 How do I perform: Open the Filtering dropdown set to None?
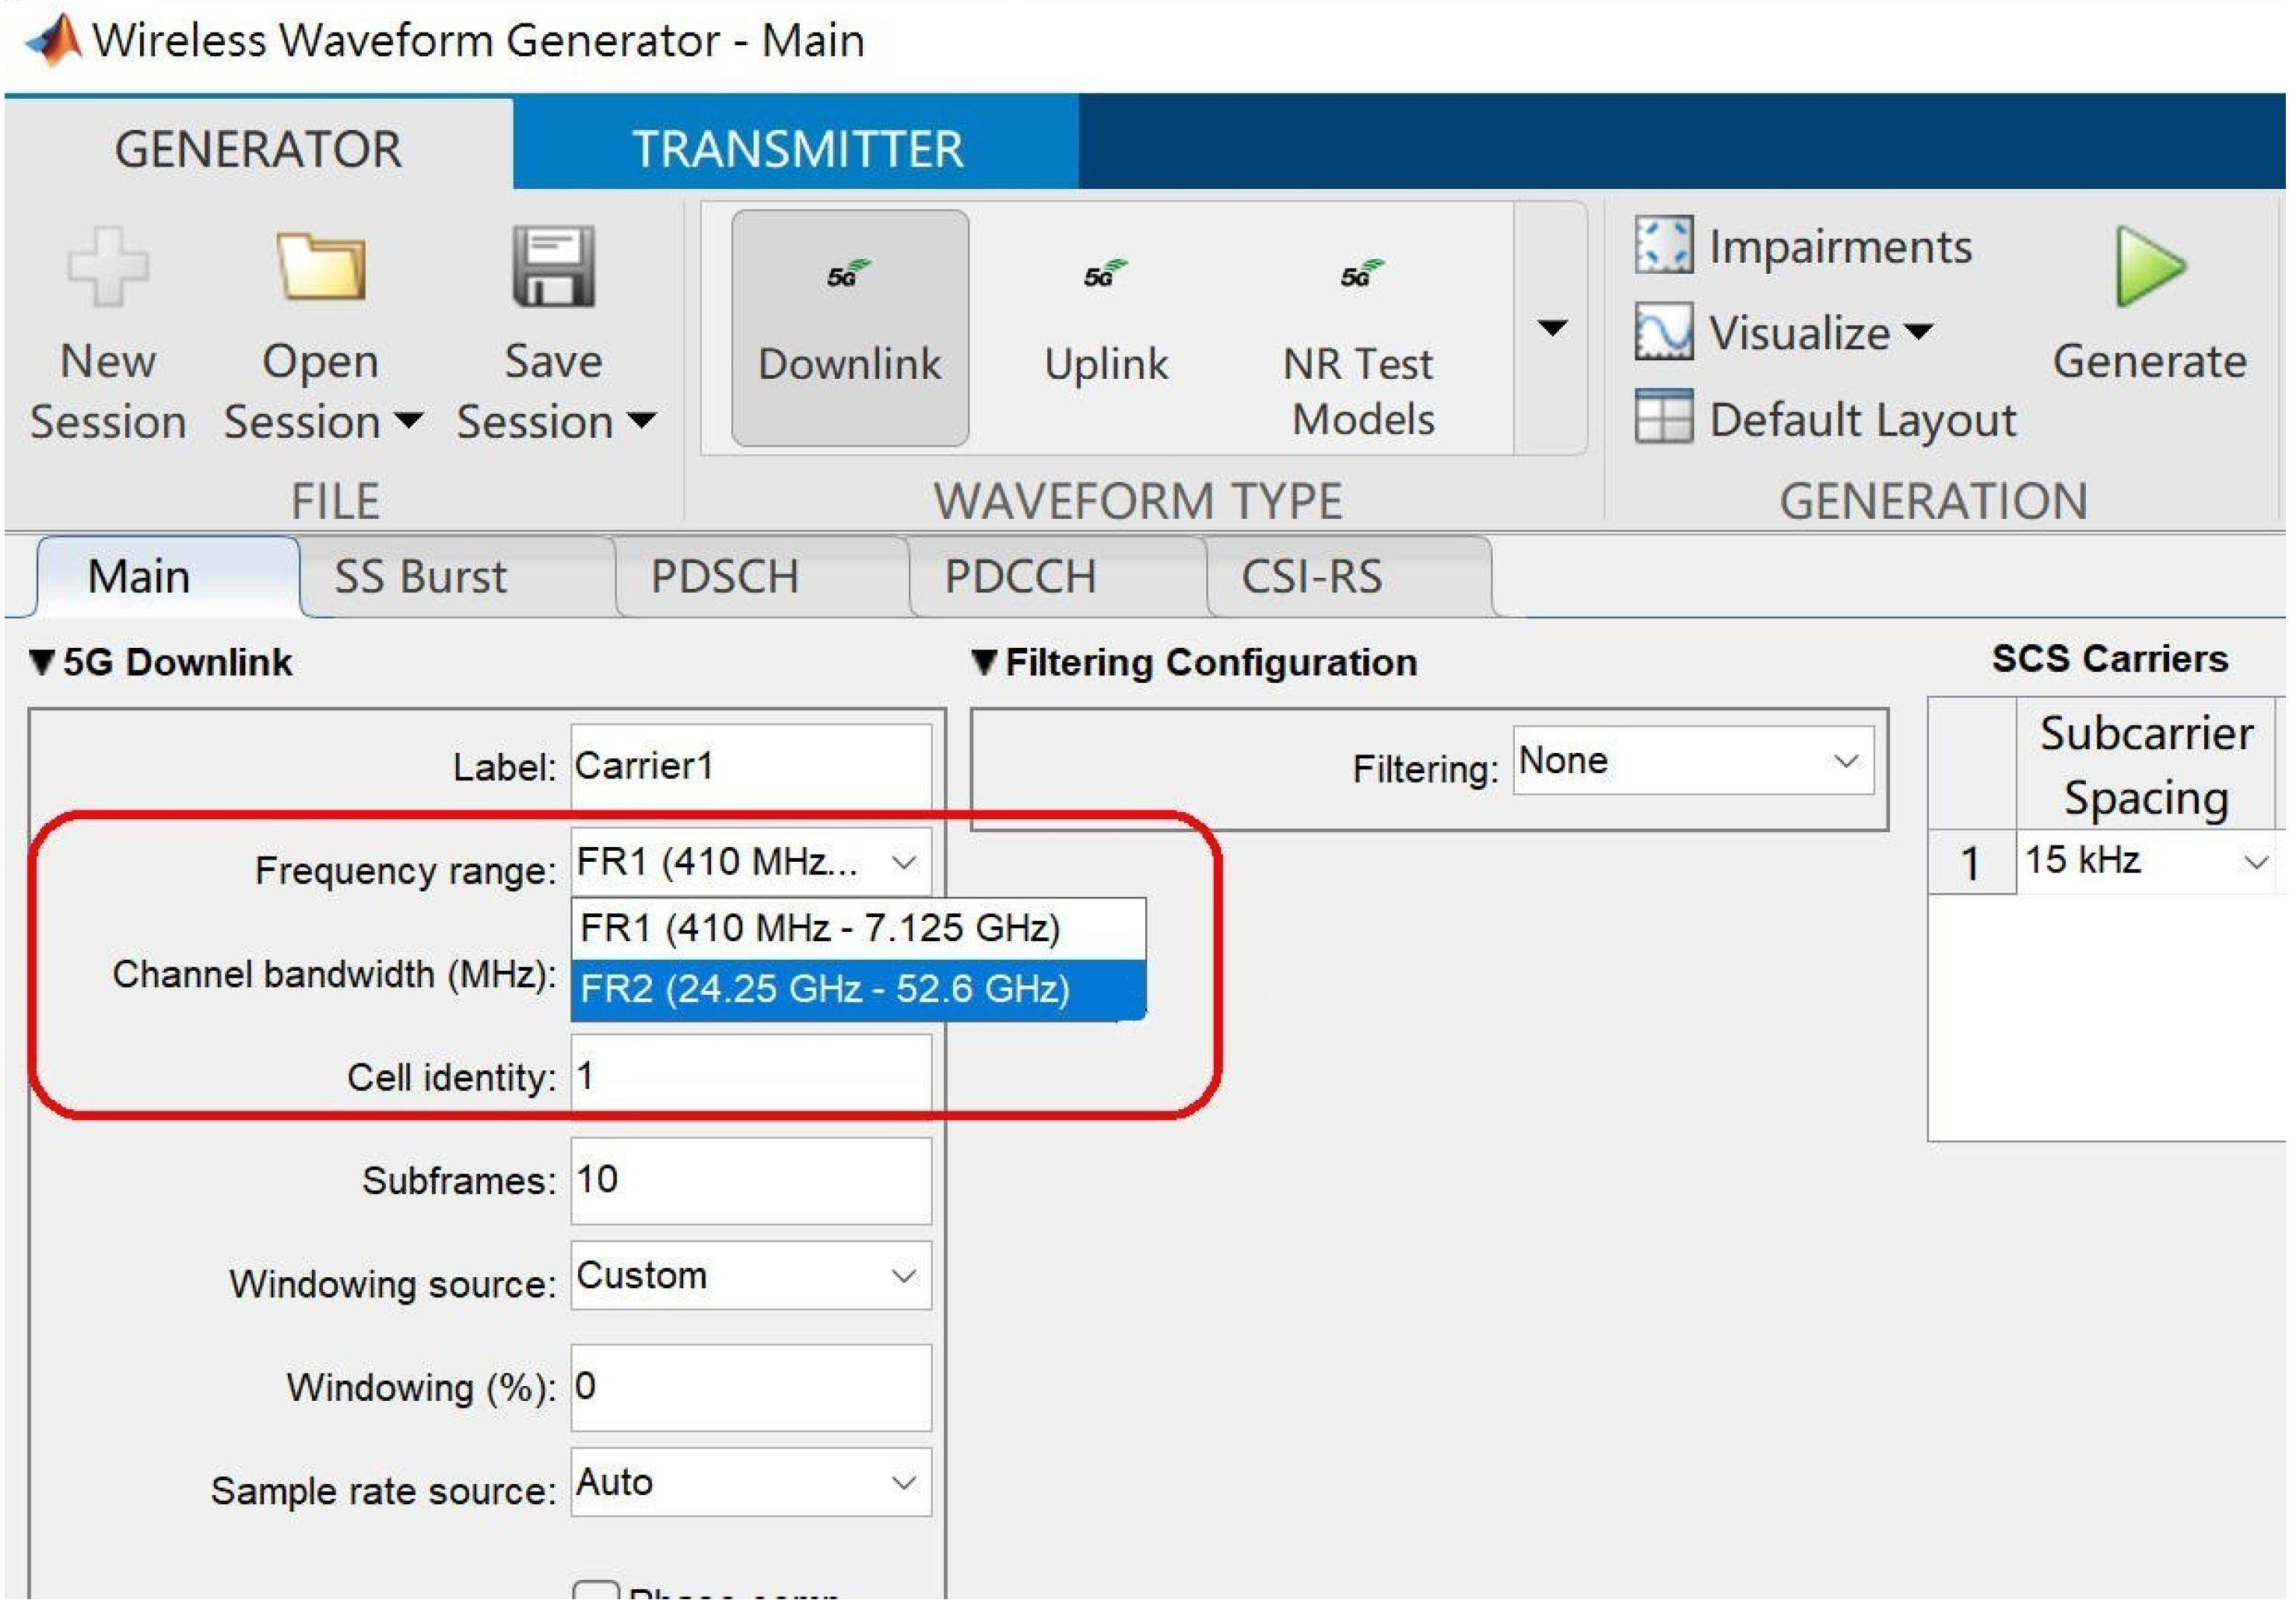(x=1693, y=762)
